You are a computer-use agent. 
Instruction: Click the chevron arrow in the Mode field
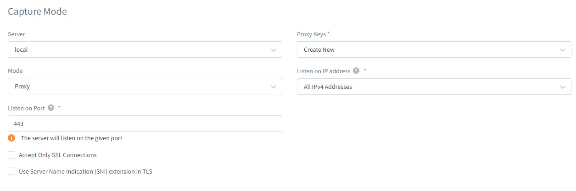click(x=274, y=86)
